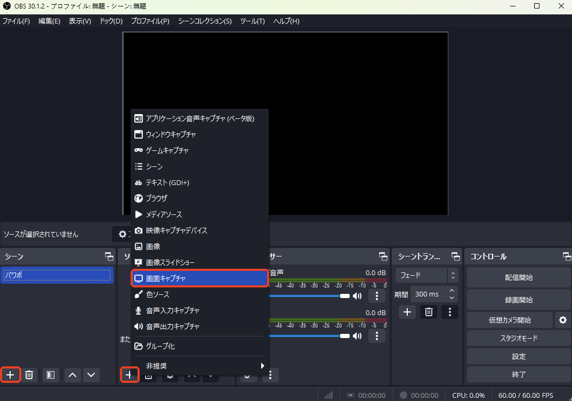Viewport: 572px width, 401px height.
Task: Delete the selected scene with trash icon
Action: coord(29,375)
